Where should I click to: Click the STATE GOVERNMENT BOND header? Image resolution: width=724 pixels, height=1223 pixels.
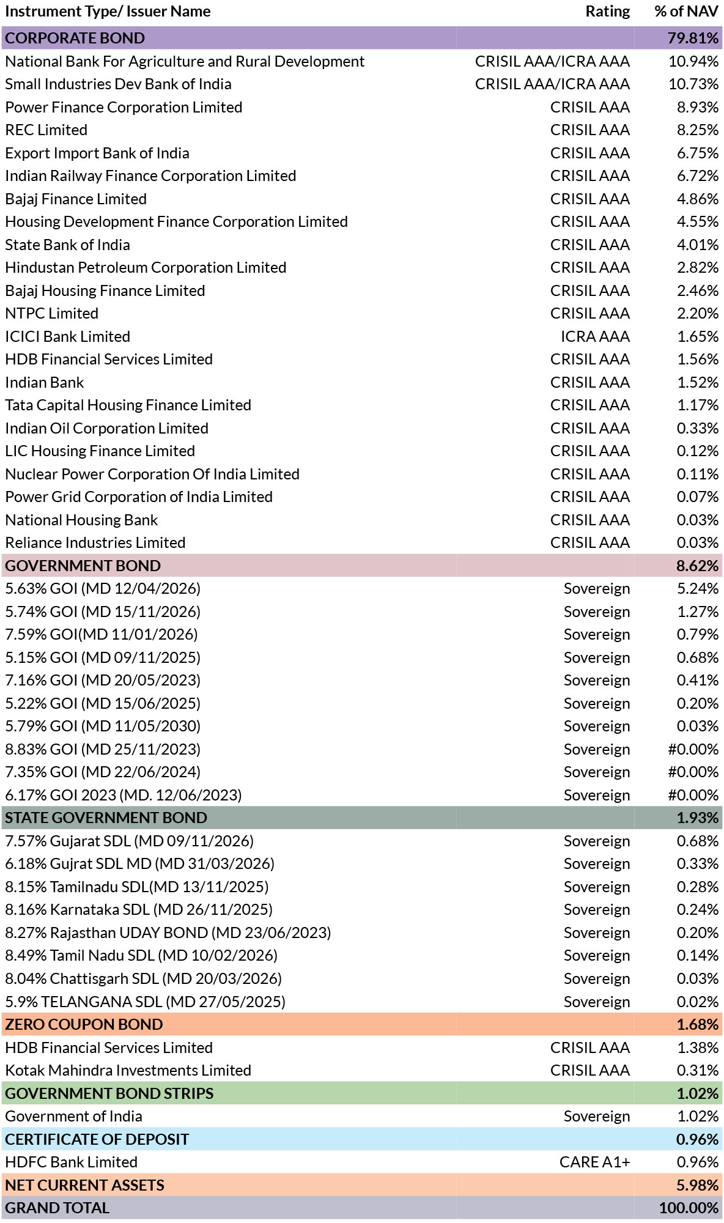(362, 818)
